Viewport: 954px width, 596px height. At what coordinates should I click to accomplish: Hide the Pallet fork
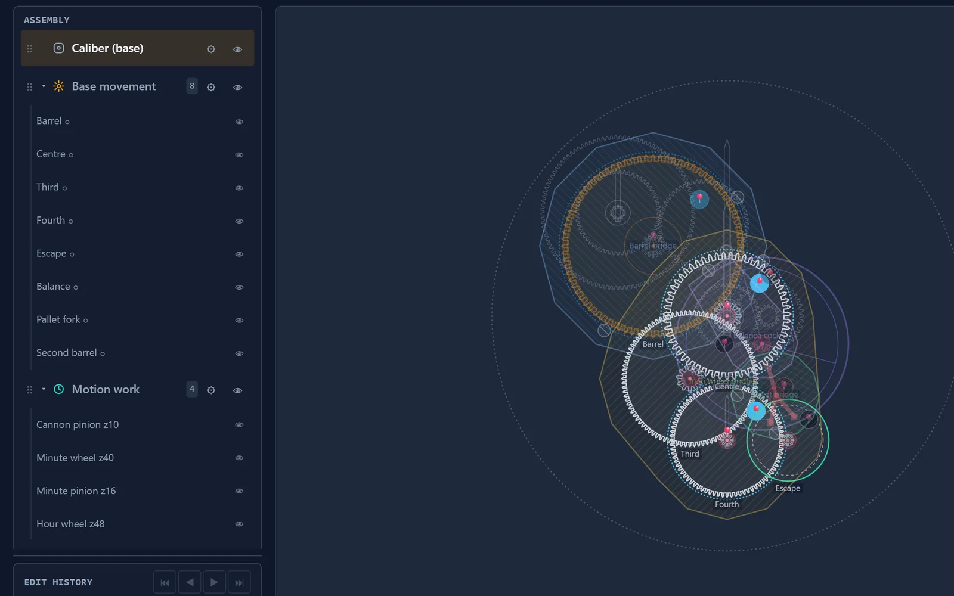click(x=239, y=320)
